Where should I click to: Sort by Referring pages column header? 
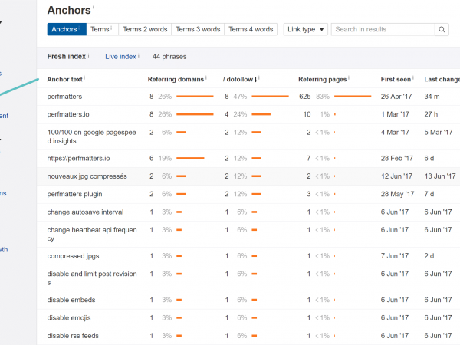click(x=322, y=79)
